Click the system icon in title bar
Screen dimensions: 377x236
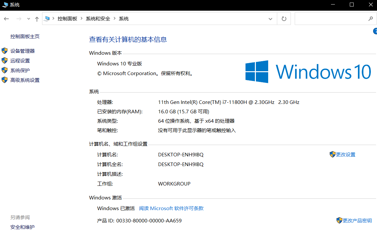[5, 5]
